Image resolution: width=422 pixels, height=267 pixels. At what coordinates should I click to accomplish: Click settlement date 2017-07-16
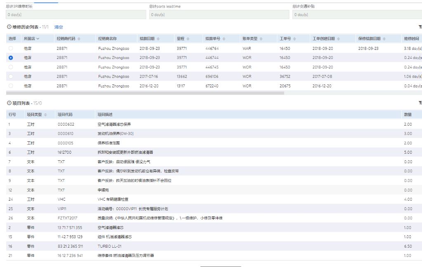149,76
